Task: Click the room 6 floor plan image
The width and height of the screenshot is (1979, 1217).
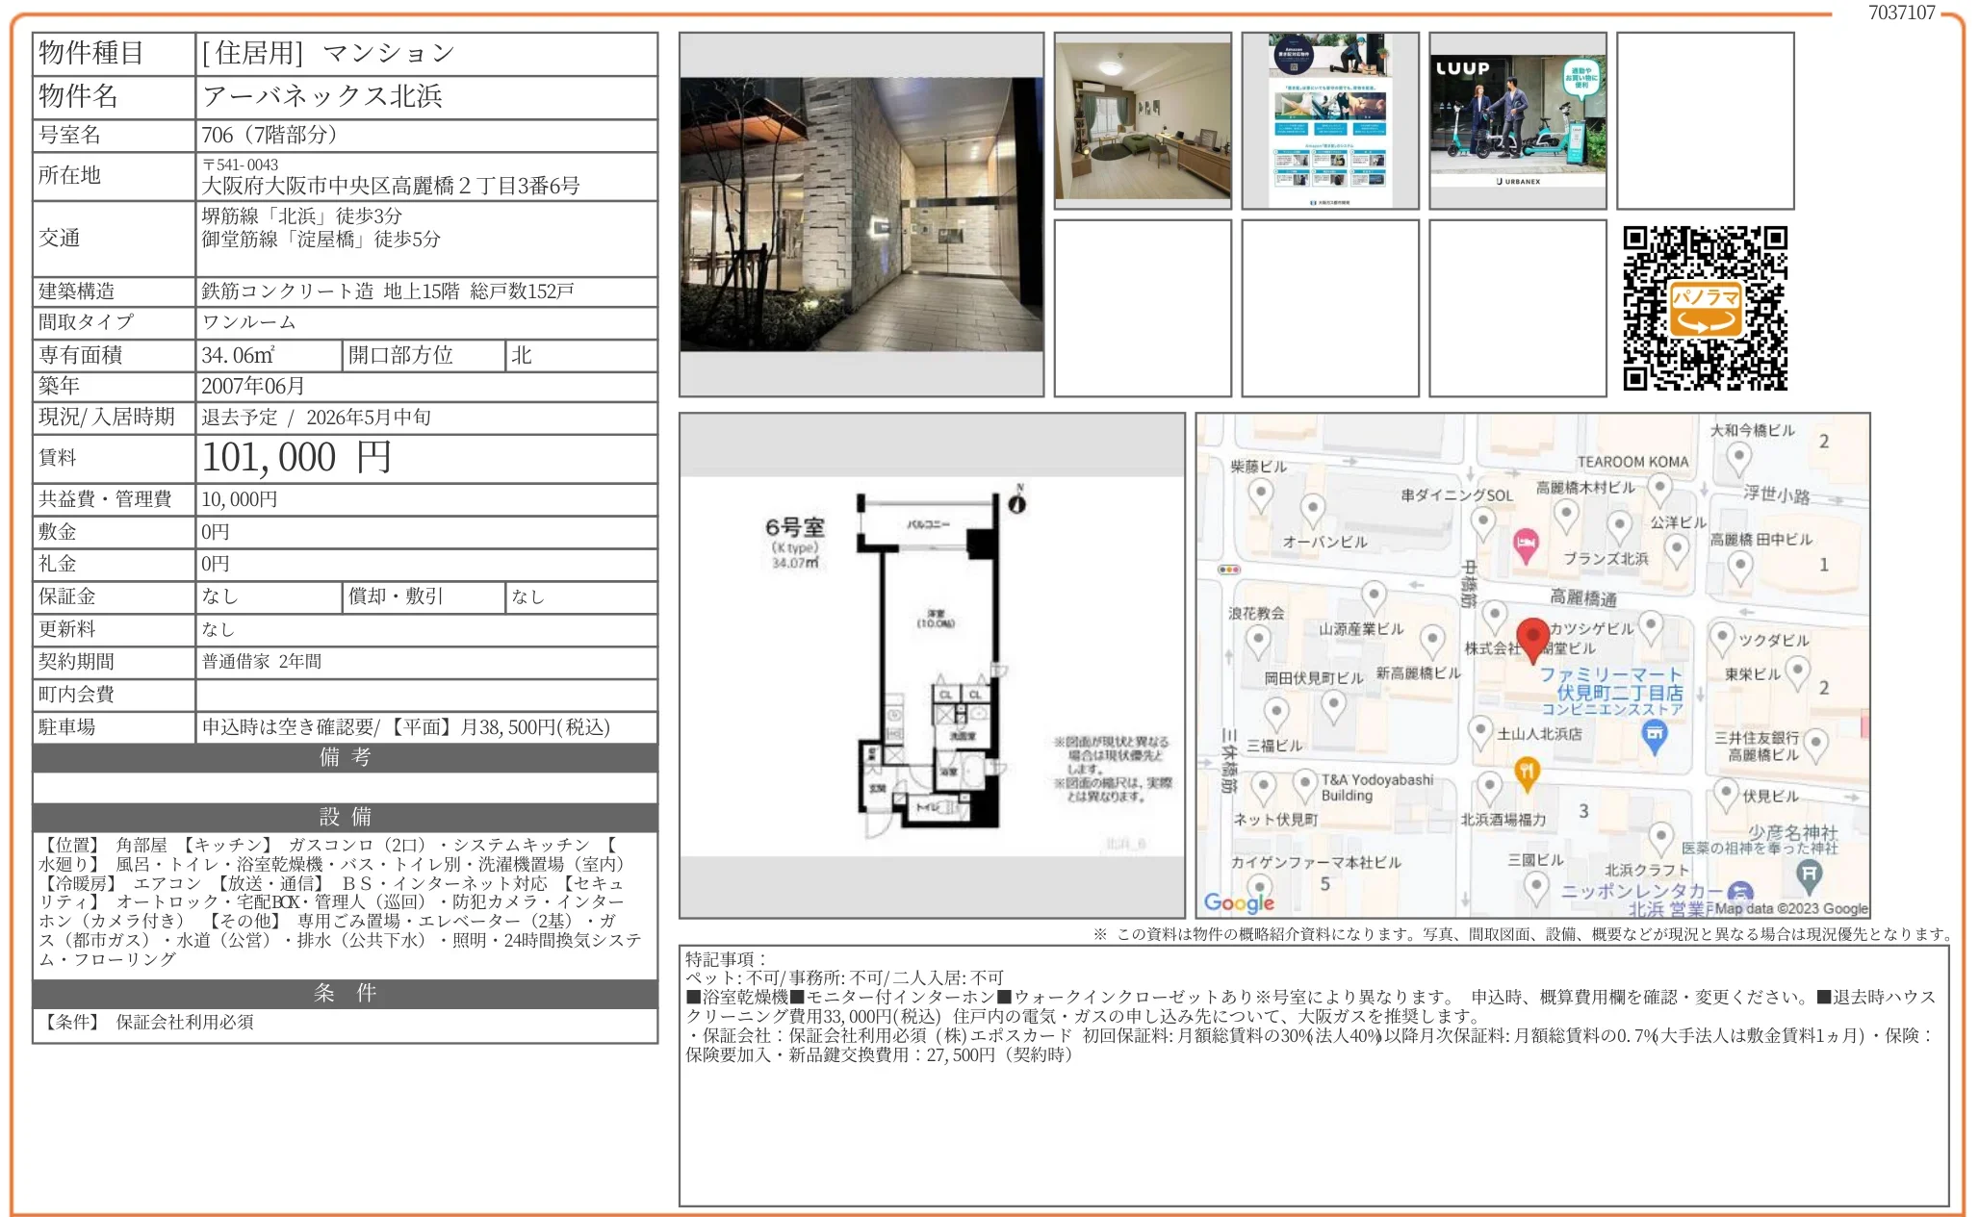Action: click(931, 664)
